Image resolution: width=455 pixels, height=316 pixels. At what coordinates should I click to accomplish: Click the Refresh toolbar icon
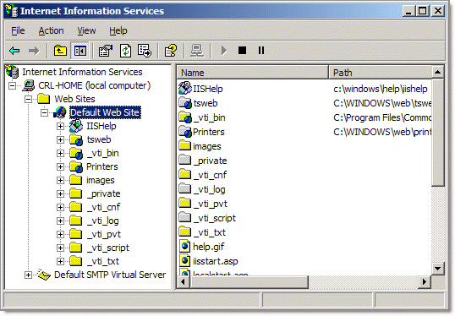pyautogui.click(x=125, y=51)
